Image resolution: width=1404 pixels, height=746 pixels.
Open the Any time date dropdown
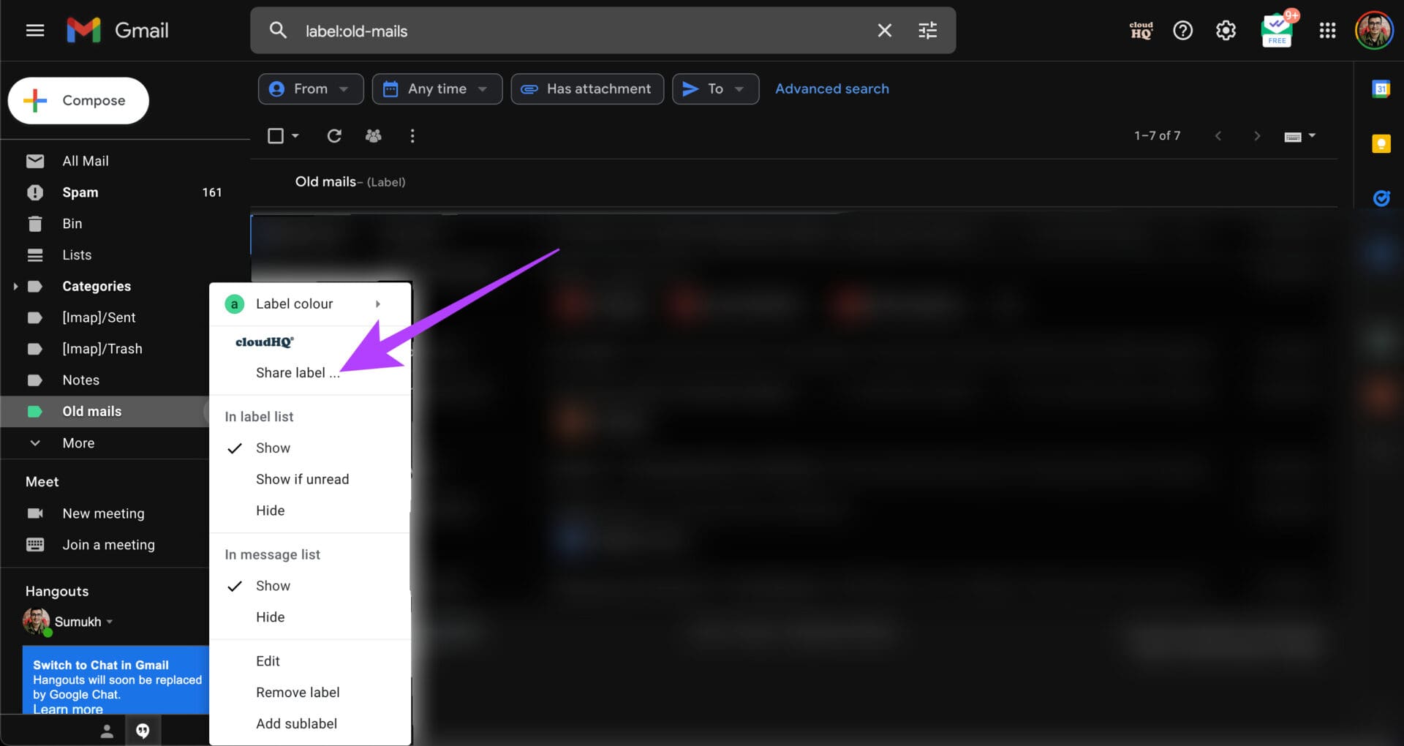[437, 89]
